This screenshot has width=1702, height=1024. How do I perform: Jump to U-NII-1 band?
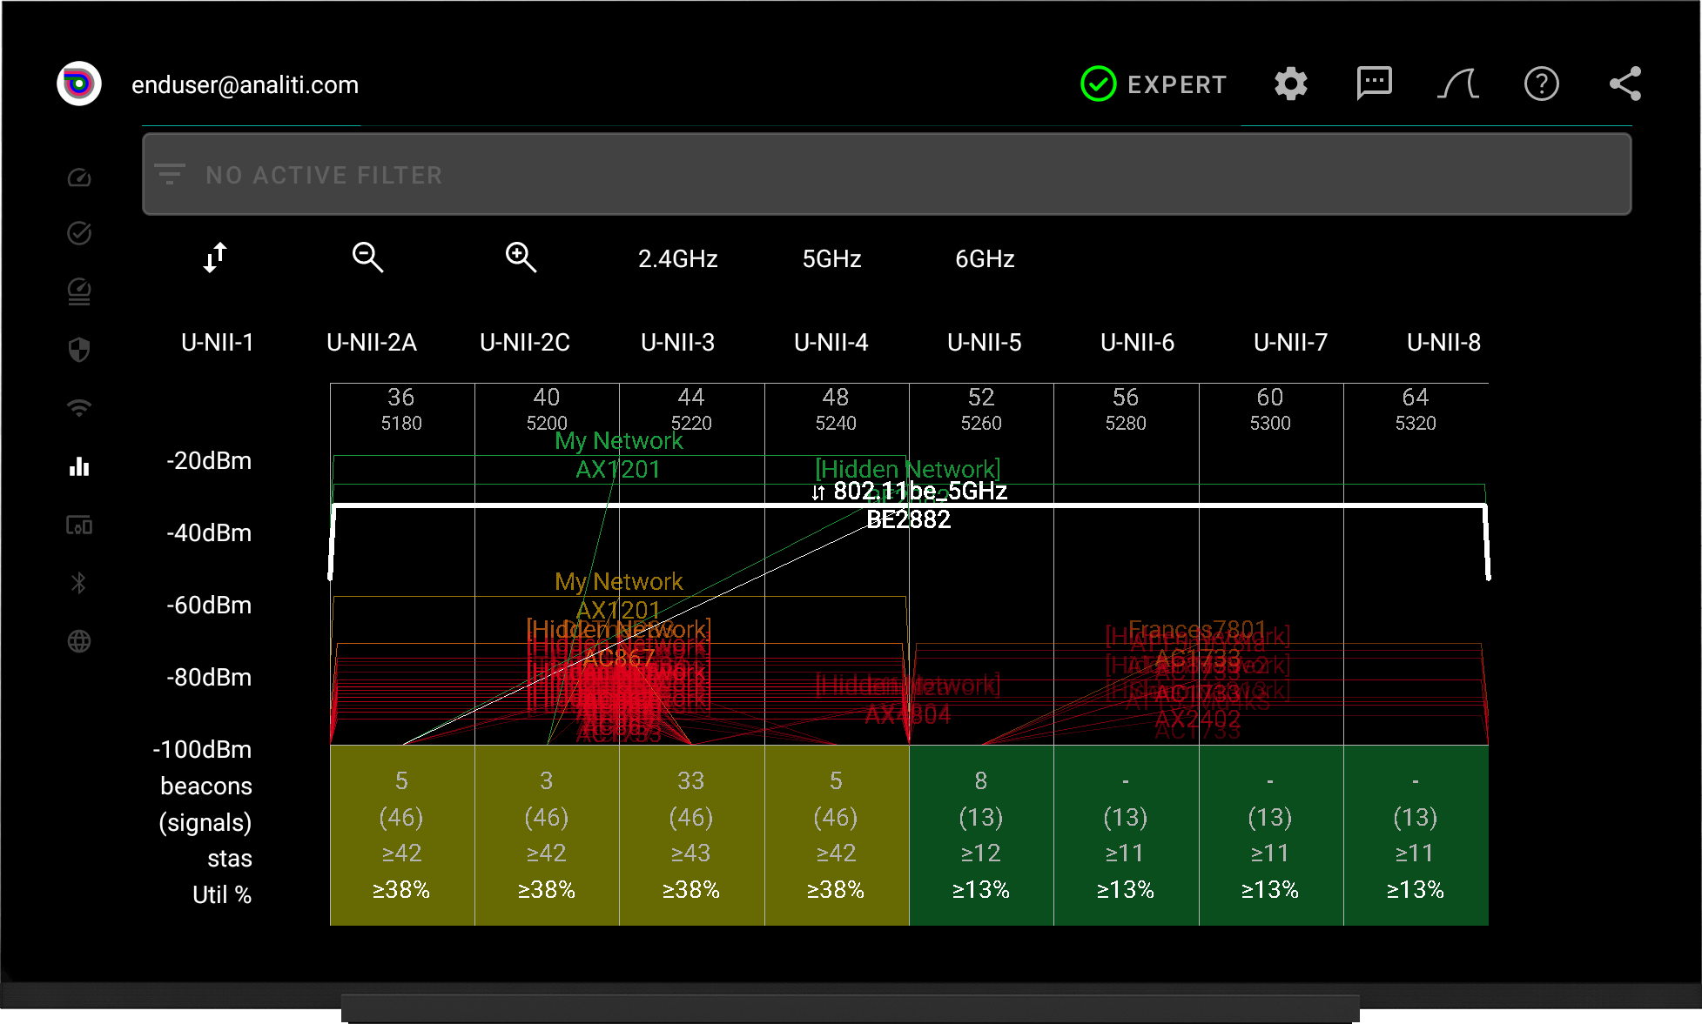(218, 342)
